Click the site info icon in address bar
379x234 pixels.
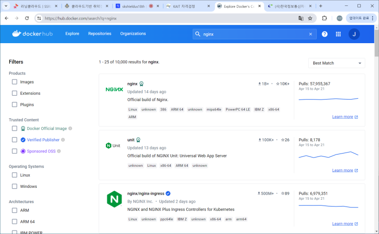39,18
